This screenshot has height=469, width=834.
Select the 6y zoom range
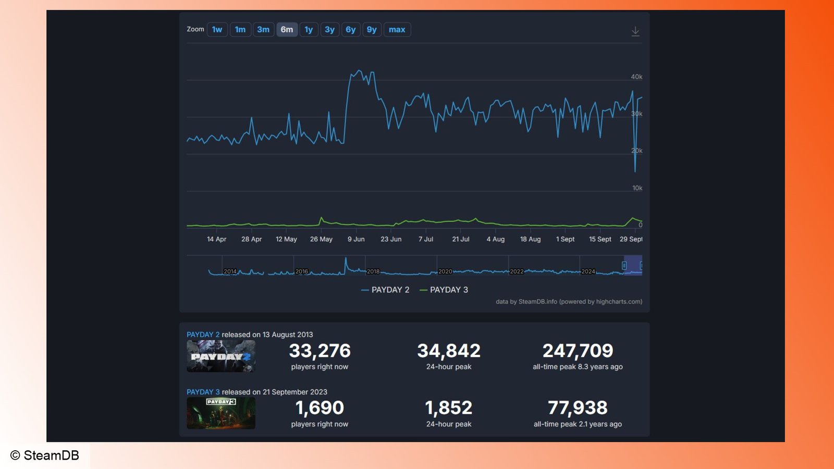point(351,30)
